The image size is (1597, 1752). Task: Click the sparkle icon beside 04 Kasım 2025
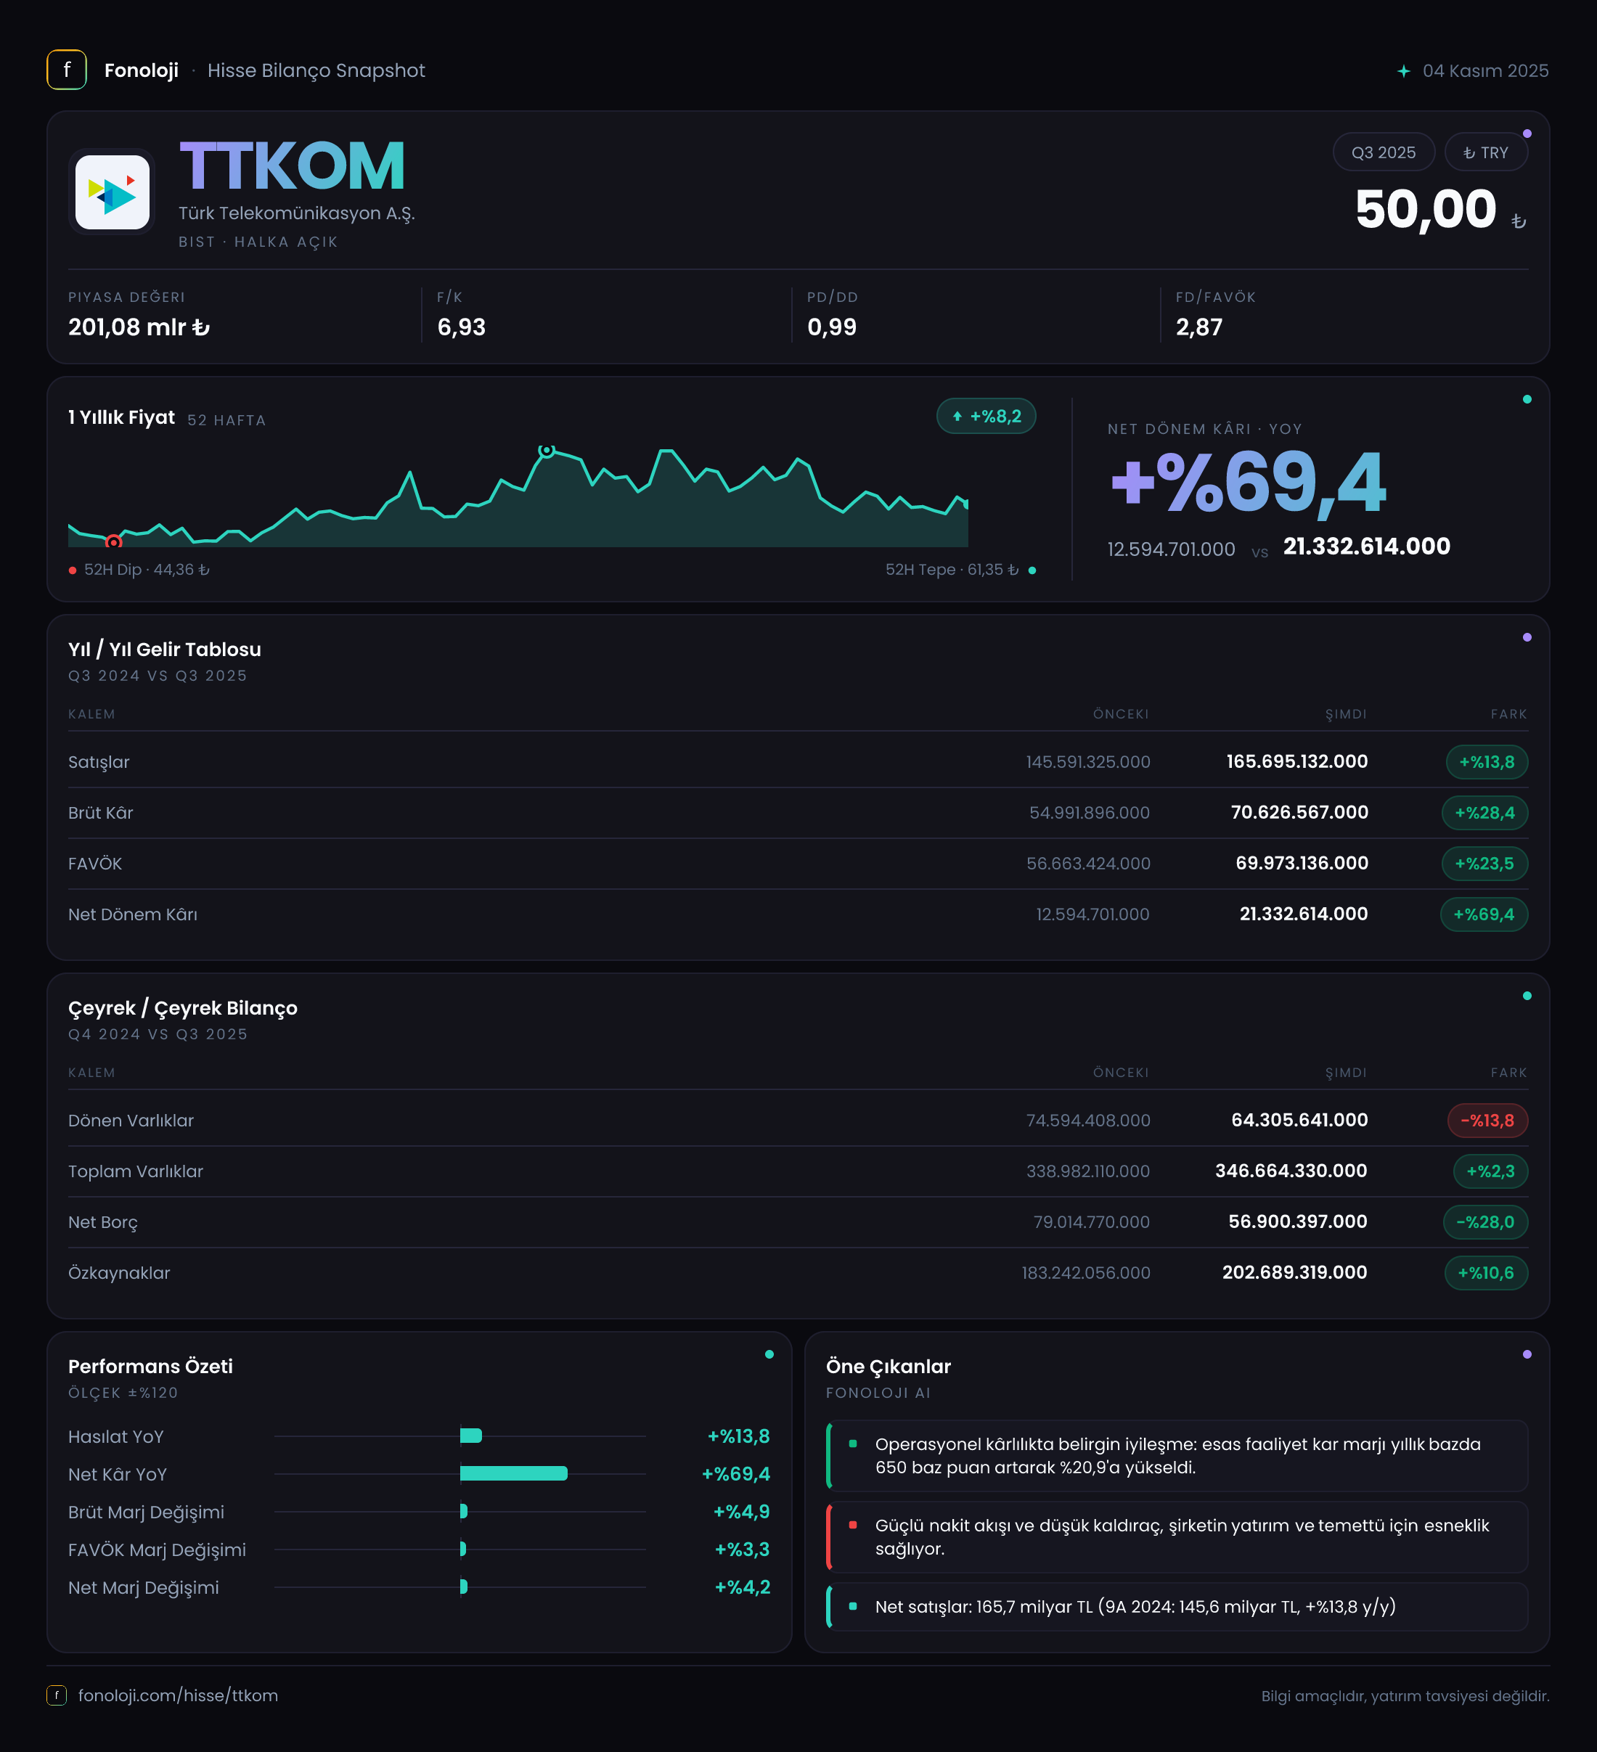coord(1403,70)
